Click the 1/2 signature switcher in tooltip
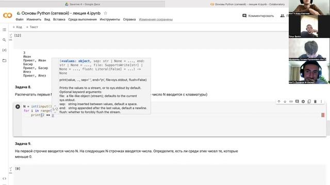Image resolution: width=330 pixels, height=185 pixels. 55,109
